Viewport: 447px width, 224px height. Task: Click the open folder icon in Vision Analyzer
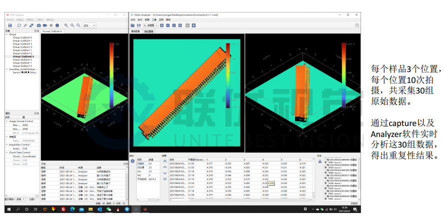[x=132, y=25]
